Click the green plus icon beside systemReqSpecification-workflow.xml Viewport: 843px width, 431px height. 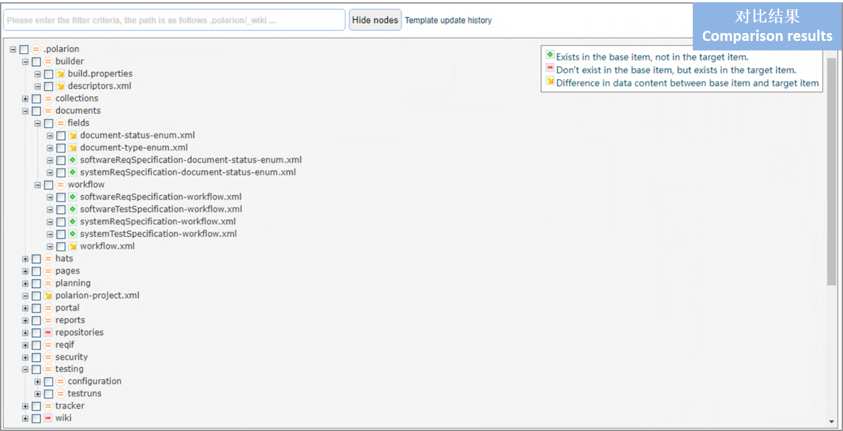click(x=73, y=222)
